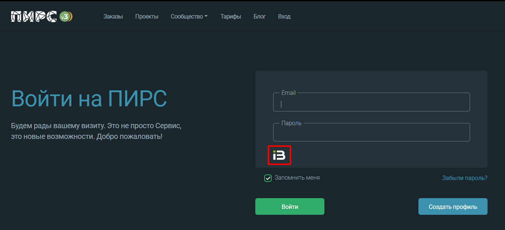Image resolution: width=505 pixels, height=230 pixels.
Task: Go to the Проекты section
Action: click(147, 17)
